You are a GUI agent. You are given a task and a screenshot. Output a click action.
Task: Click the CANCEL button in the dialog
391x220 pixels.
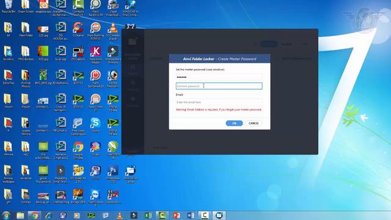[254, 123]
